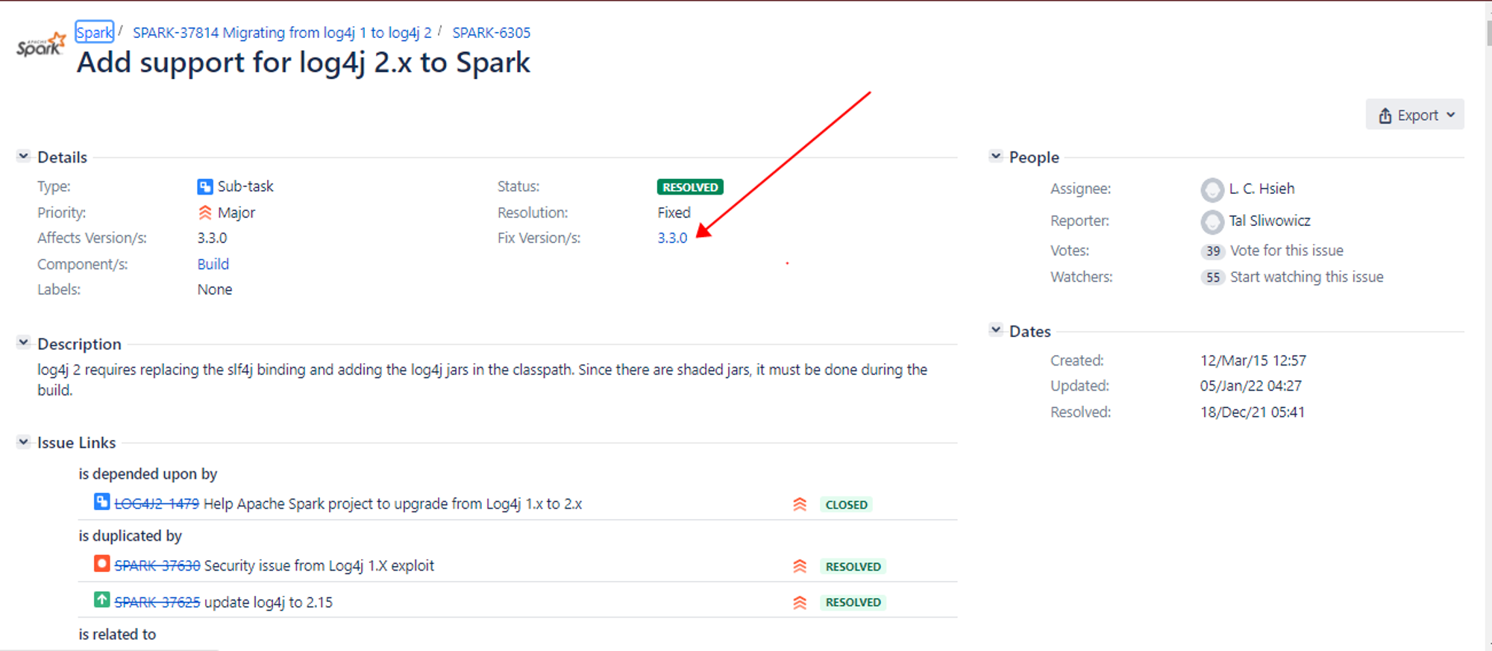Click the 3.3.0 fix version link
This screenshot has height=651, width=1492.
coord(672,238)
